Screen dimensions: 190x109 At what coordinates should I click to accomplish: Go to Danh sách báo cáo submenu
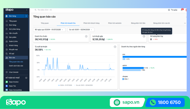(x=16, y=66)
